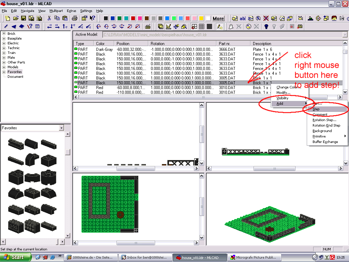Select the Document tree item
The width and height of the screenshot is (349, 262).
point(15,77)
